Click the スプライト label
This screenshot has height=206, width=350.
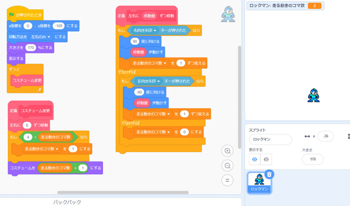click(257, 130)
